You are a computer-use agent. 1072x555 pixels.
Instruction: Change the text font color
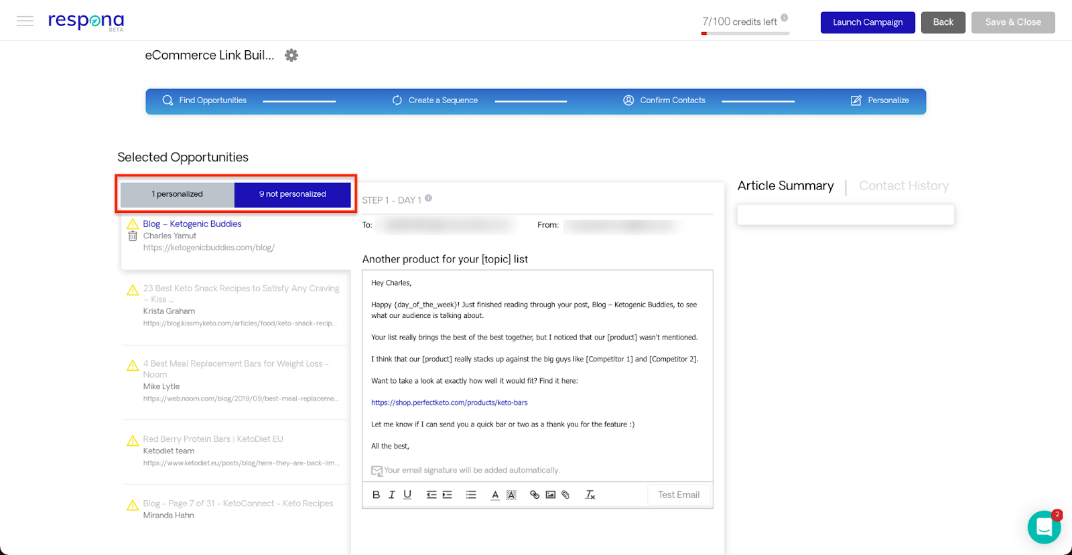pyautogui.click(x=495, y=495)
